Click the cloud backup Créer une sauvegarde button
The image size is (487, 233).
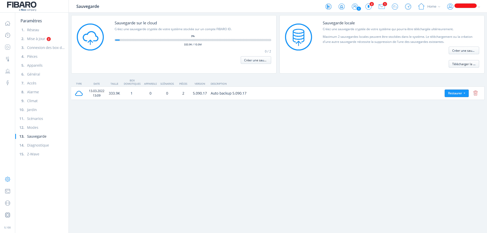[x=256, y=60]
